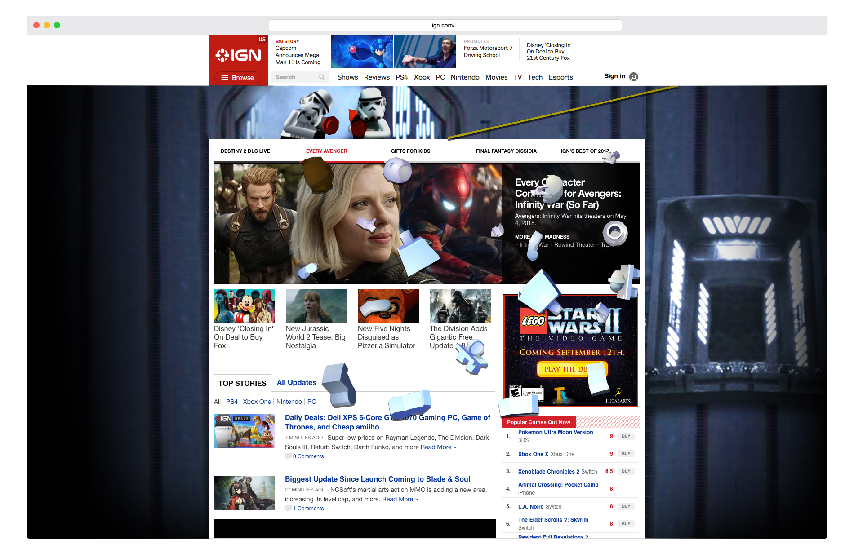This screenshot has width=854, height=549.
Task: Open Animal Crossing: Pocket Camp listing
Action: coord(558,485)
